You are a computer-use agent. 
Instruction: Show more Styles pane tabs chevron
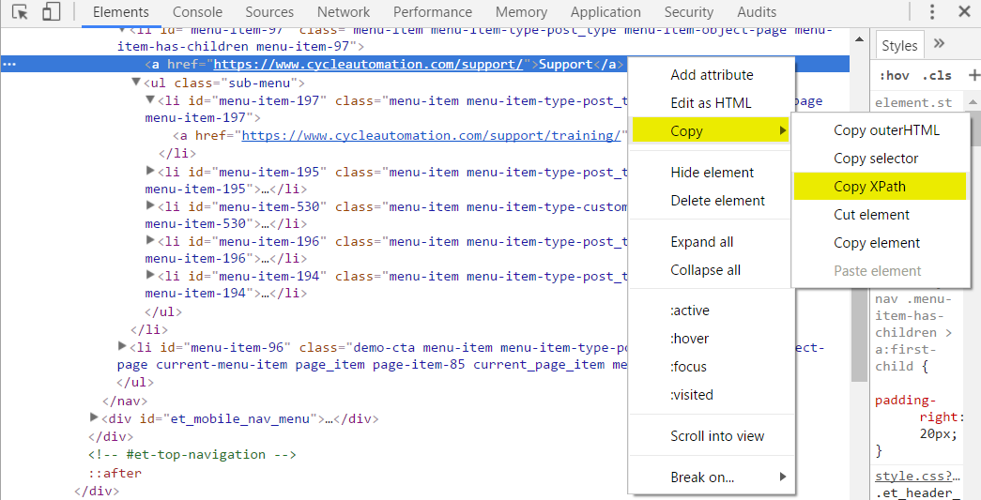tap(939, 44)
